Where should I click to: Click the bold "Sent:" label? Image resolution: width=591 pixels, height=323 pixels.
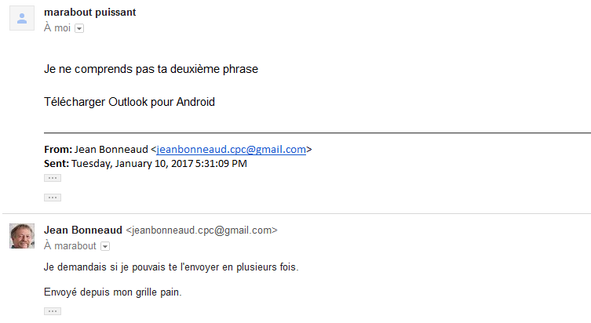click(x=57, y=164)
